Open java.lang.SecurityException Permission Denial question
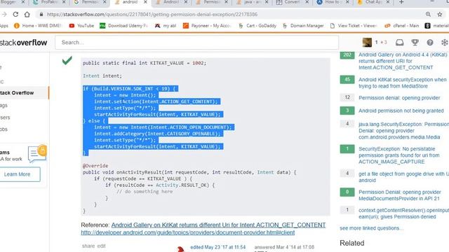The height and width of the screenshot is (252, 449). pyautogui.click(x=403, y=131)
